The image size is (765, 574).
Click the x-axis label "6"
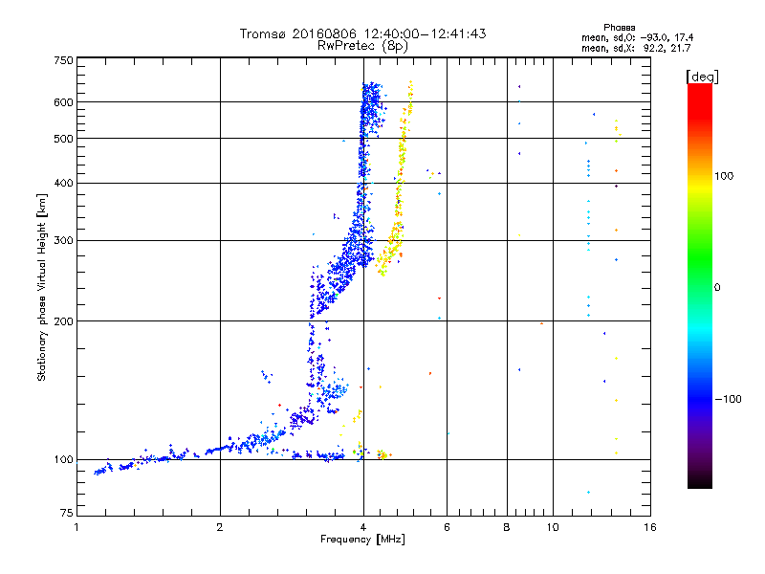(447, 527)
